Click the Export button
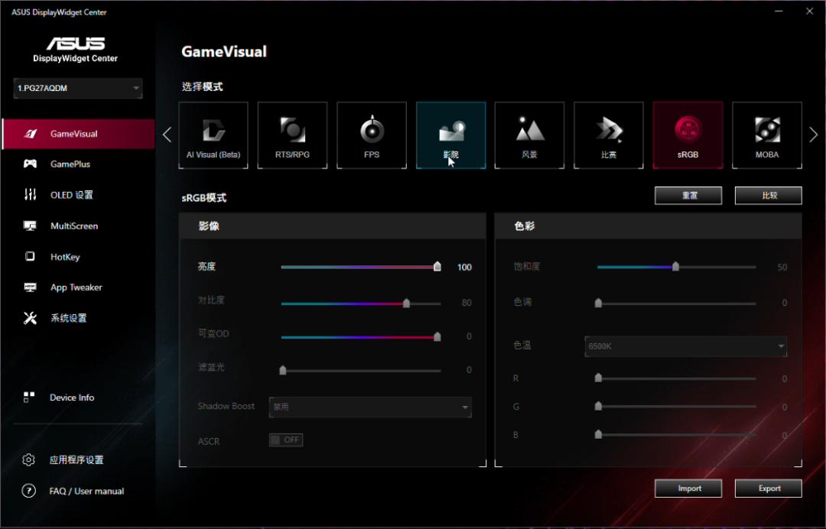This screenshot has height=529, width=826. pyautogui.click(x=768, y=488)
